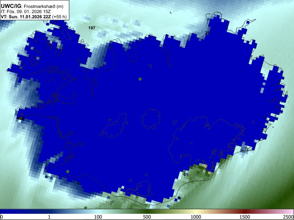This screenshot has height=220, width=294.
Task: Click the "UWC/IG: Frostmarkshæð (m)" title text
Action: click(32, 6)
